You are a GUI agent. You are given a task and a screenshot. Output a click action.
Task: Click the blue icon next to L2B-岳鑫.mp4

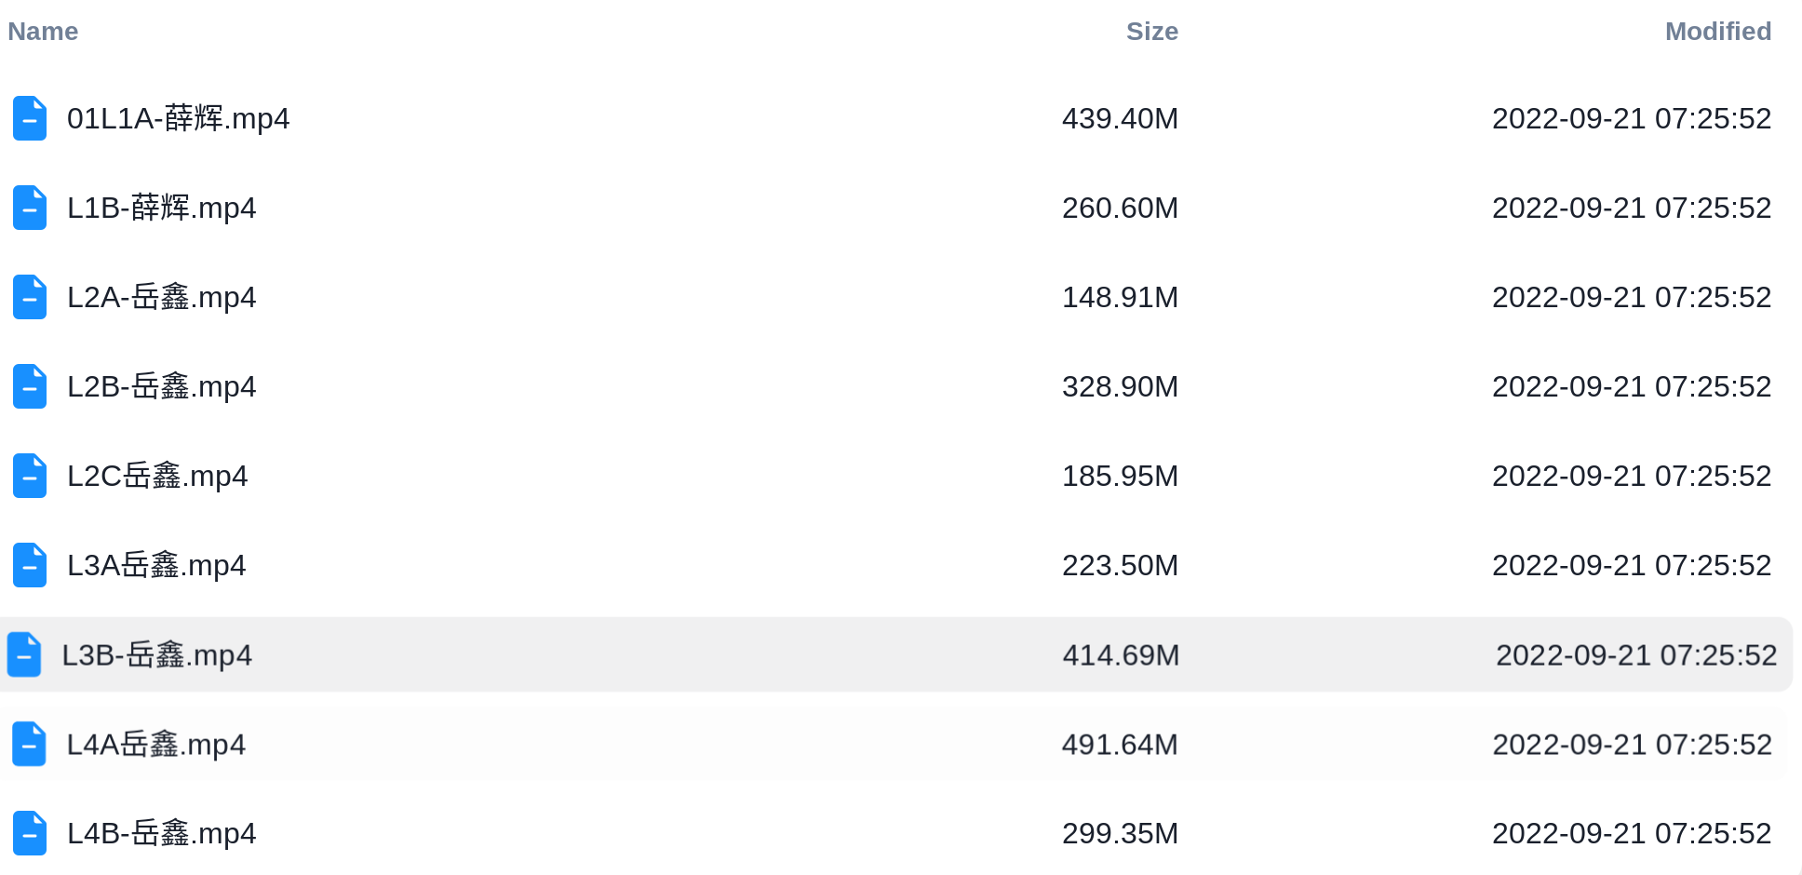[x=30, y=386]
